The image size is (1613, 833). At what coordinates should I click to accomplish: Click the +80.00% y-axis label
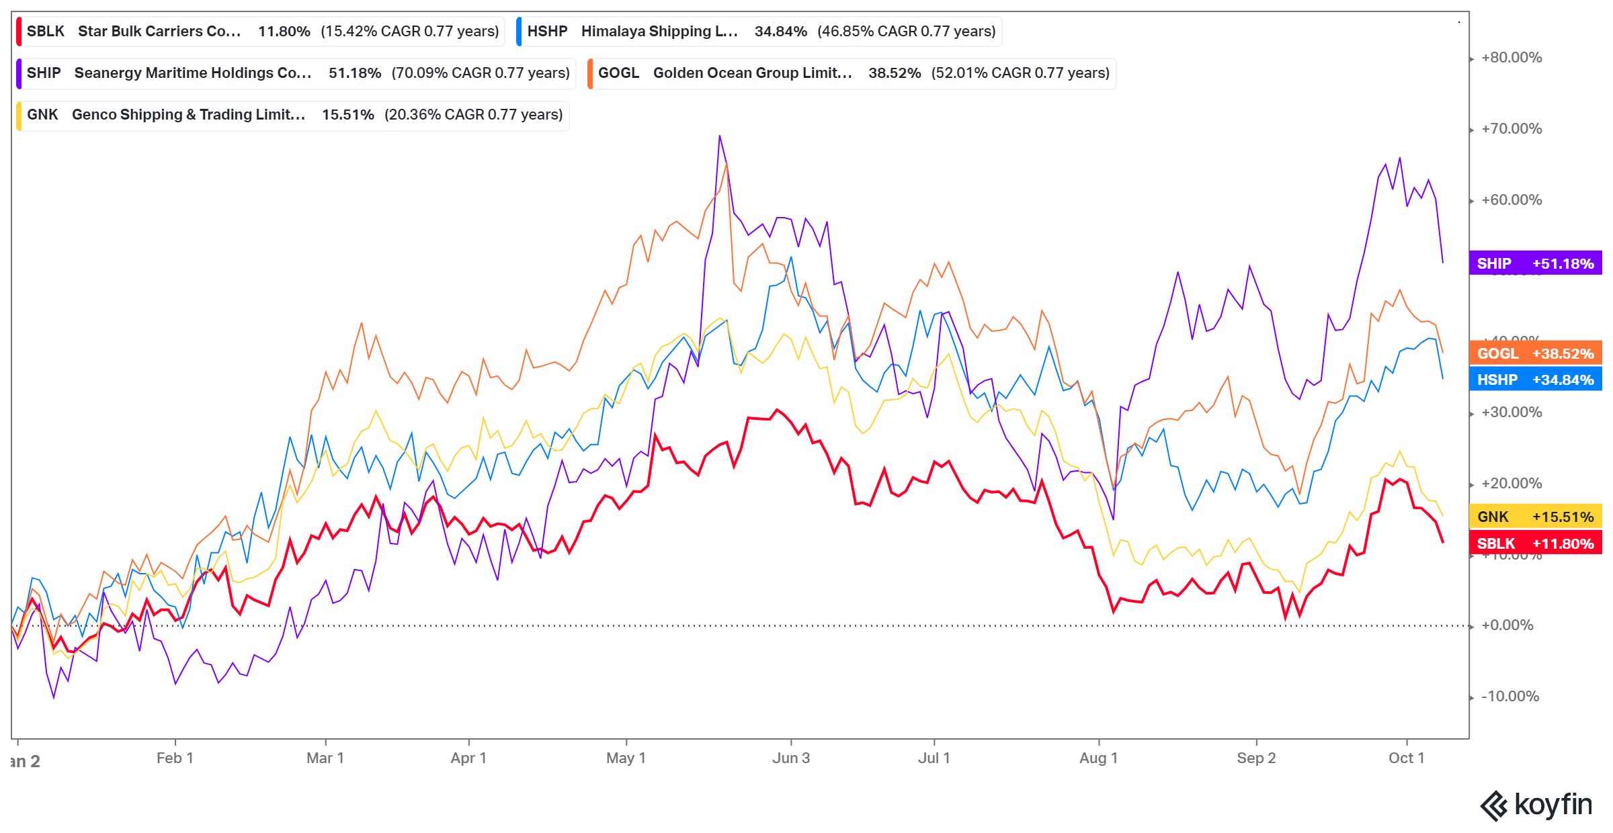1512,58
